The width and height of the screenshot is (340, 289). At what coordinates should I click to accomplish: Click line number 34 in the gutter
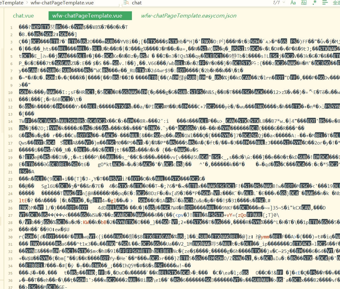(x=10, y=266)
